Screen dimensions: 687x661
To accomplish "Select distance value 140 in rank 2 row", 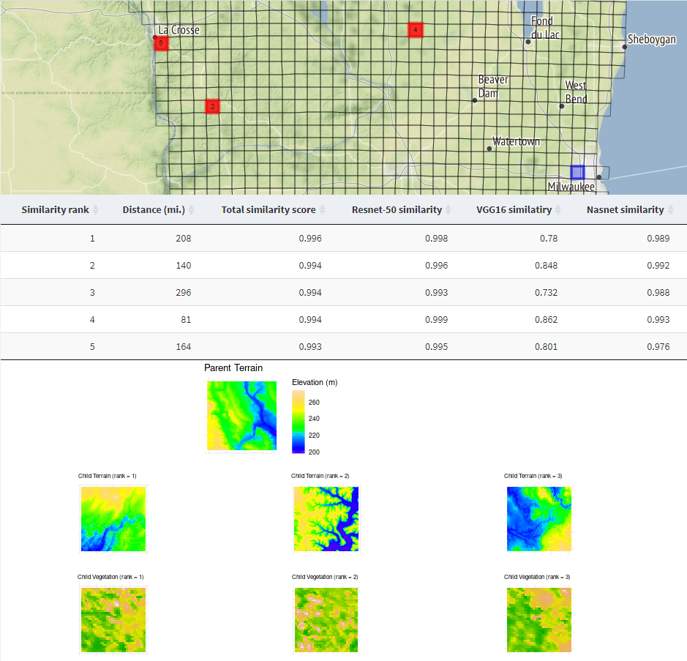I will point(183,266).
